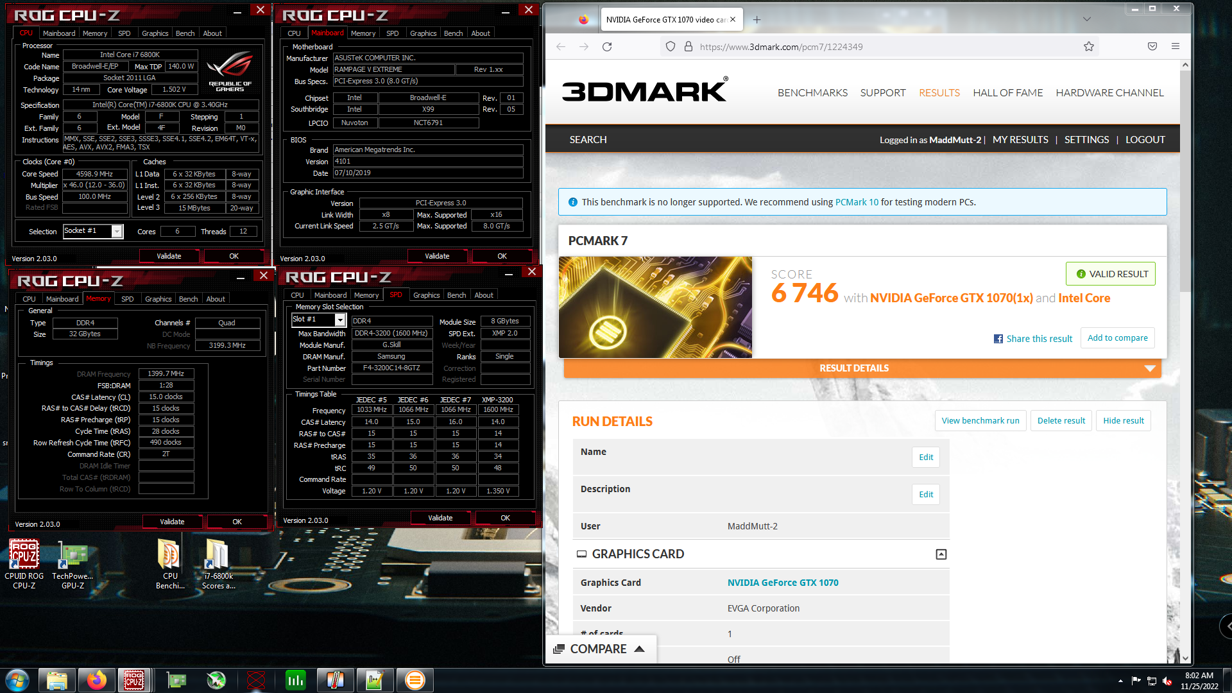Select the i7-6800k Scores desktop folder
The width and height of the screenshot is (1232, 693).
218,563
